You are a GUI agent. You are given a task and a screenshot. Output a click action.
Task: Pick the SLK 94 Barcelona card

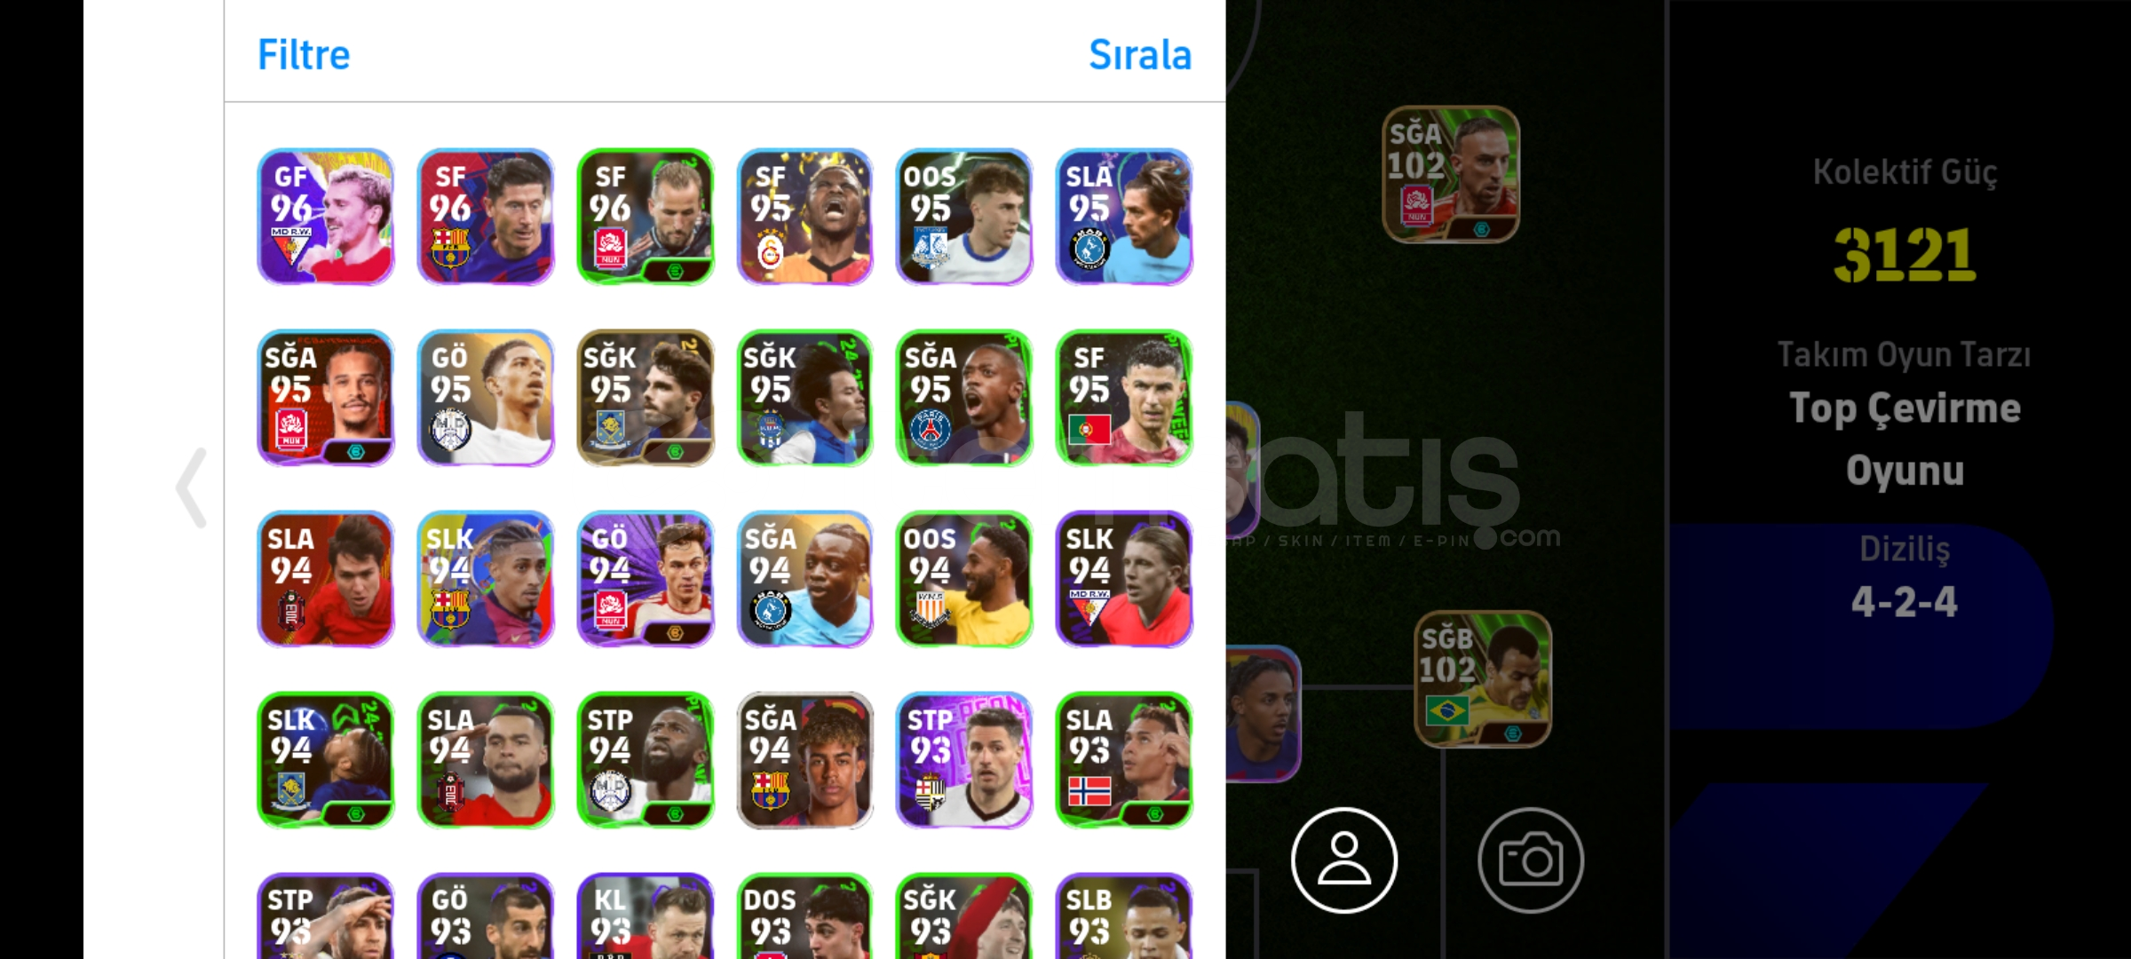pos(486,579)
